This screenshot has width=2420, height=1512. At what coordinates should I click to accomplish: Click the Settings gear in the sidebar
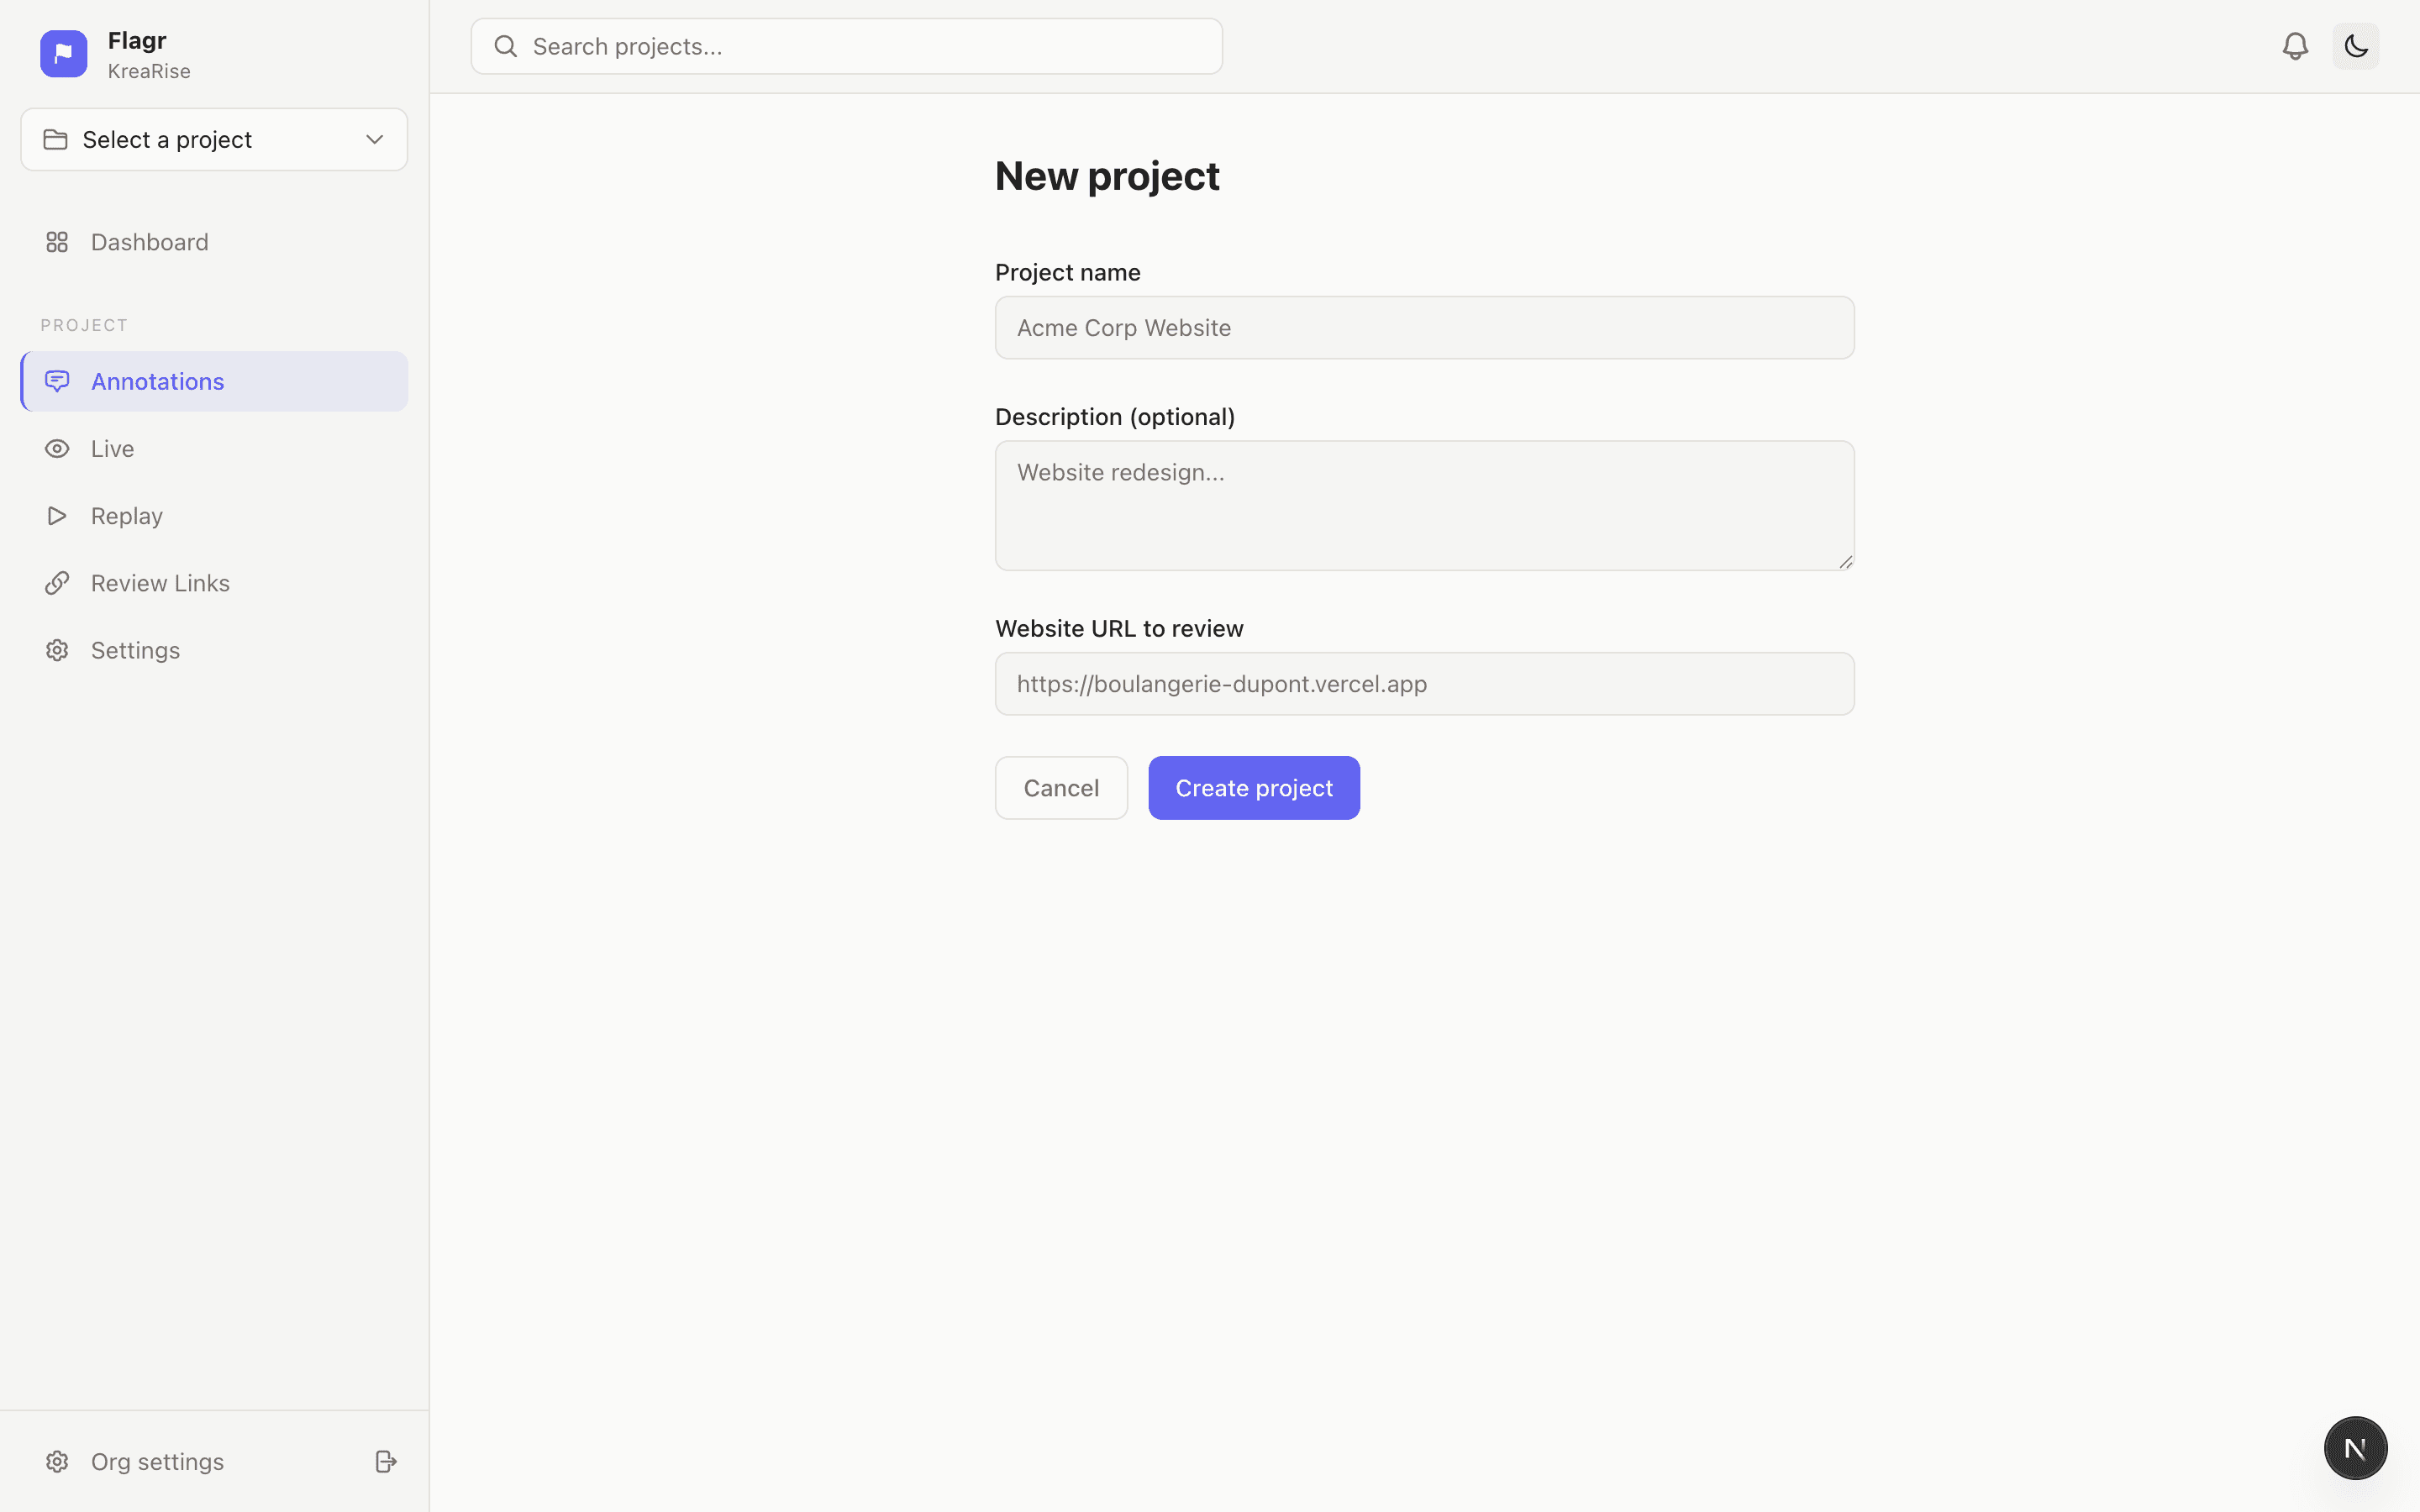57,650
